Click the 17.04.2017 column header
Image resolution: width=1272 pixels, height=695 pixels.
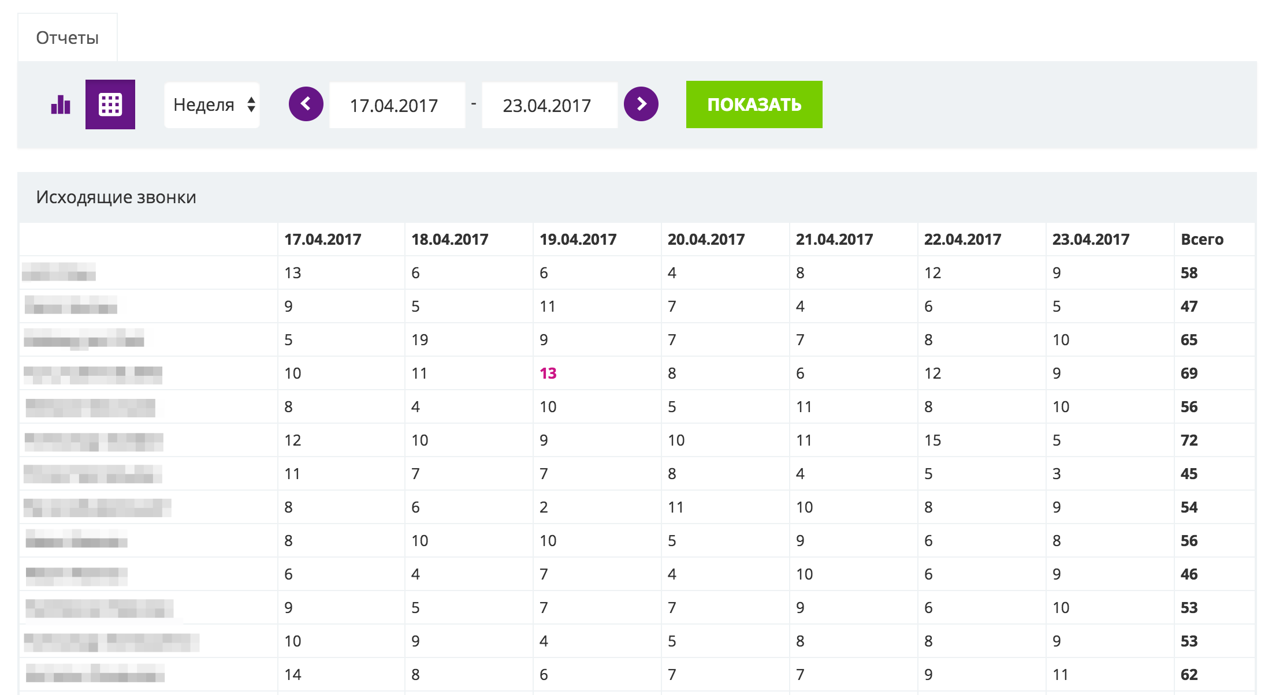pyautogui.click(x=322, y=240)
